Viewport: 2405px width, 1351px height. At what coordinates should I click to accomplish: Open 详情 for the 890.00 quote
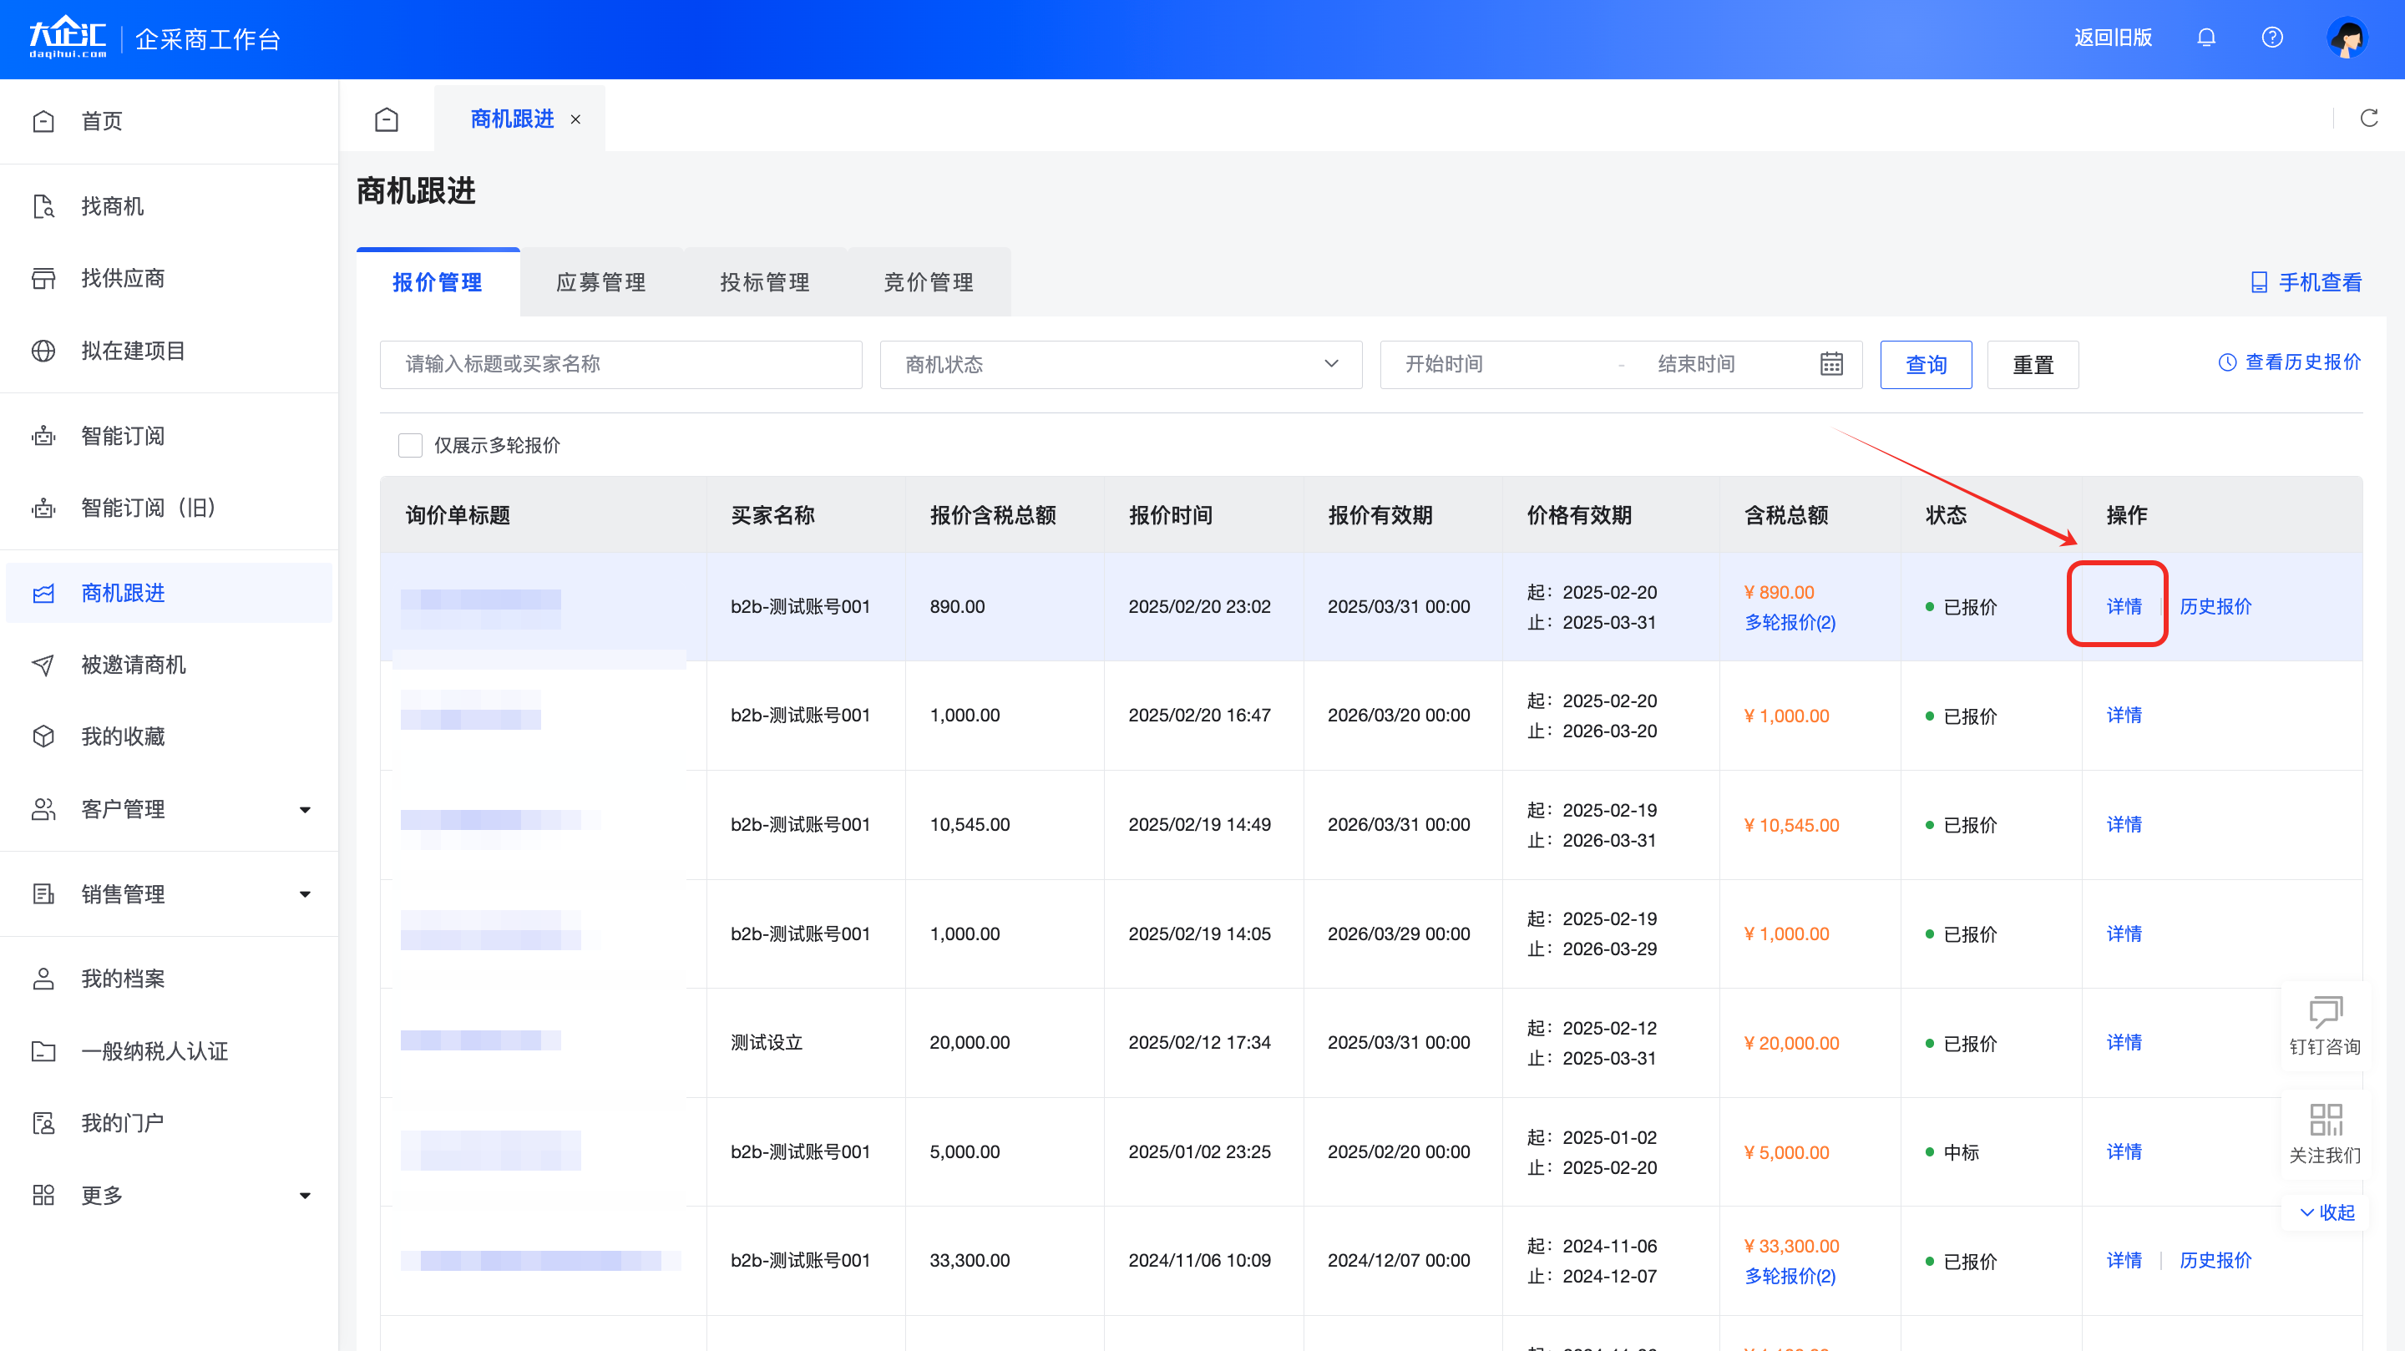click(x=2124, y=607)
